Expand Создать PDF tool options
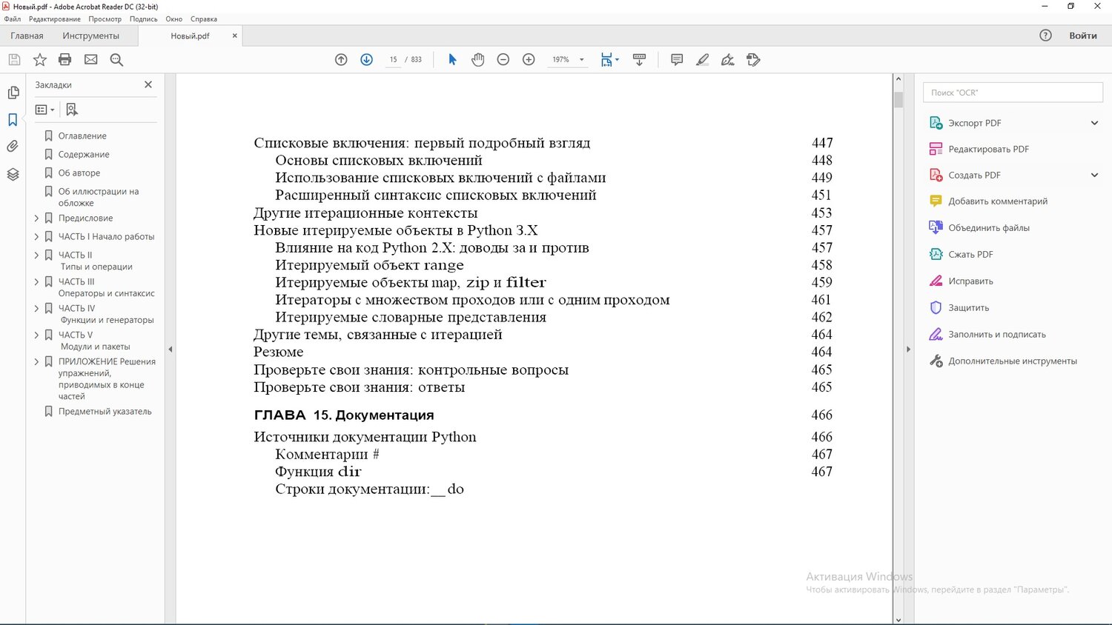1112x625 pixels. (1094, 176)
